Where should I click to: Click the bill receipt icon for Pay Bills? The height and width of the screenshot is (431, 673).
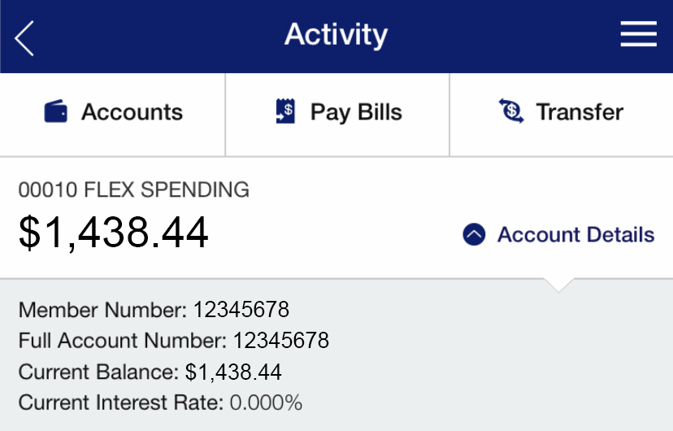pos(285,111)
